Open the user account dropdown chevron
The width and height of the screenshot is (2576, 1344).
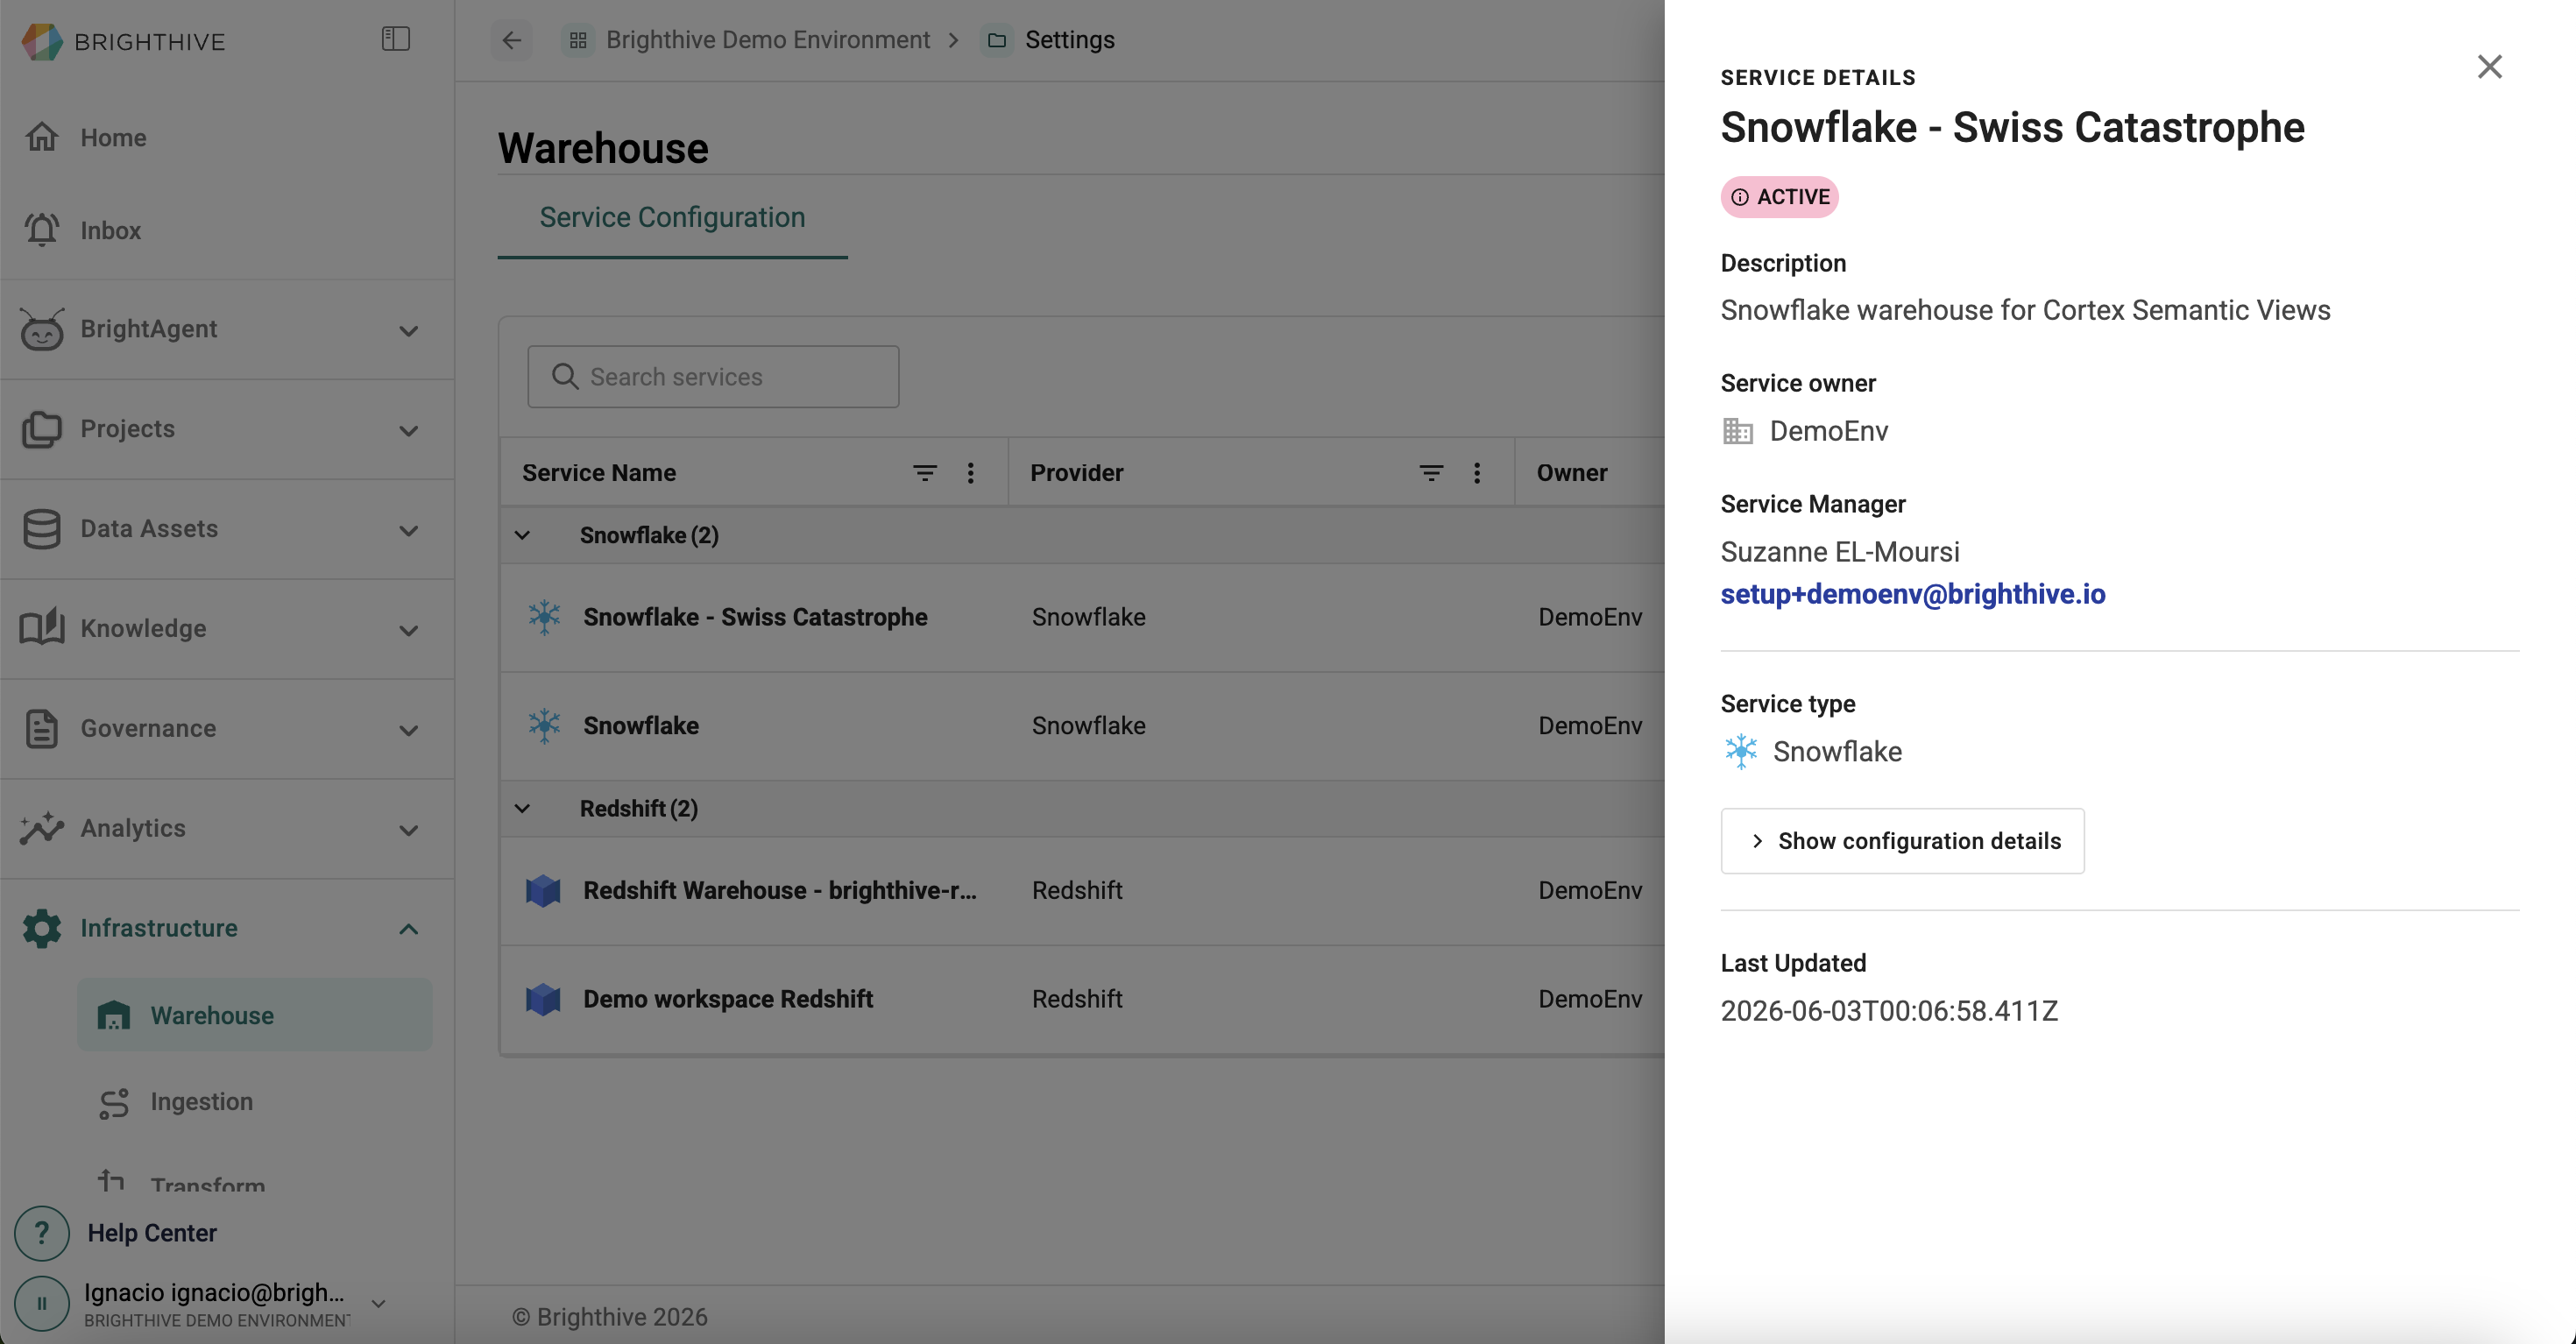[x=378, y=1303]
